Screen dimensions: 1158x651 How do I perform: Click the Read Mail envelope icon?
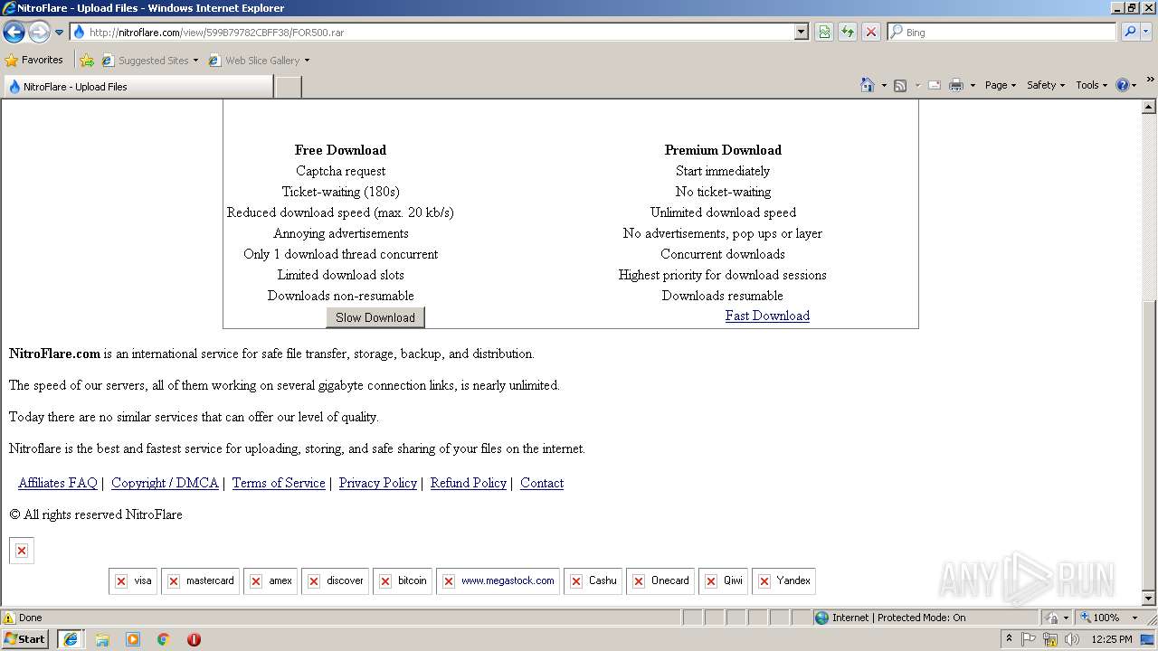tap(935, 85)
